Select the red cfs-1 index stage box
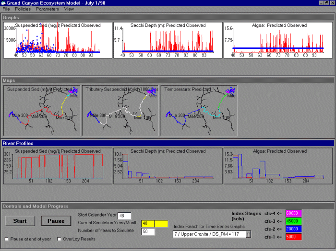 click(295, 237)
